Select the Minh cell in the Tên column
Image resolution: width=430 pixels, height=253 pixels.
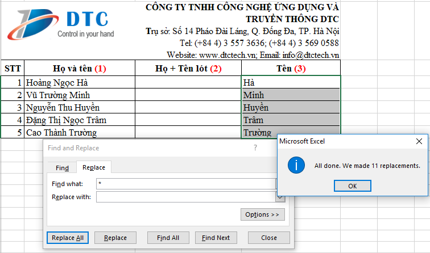pos(291,95)
